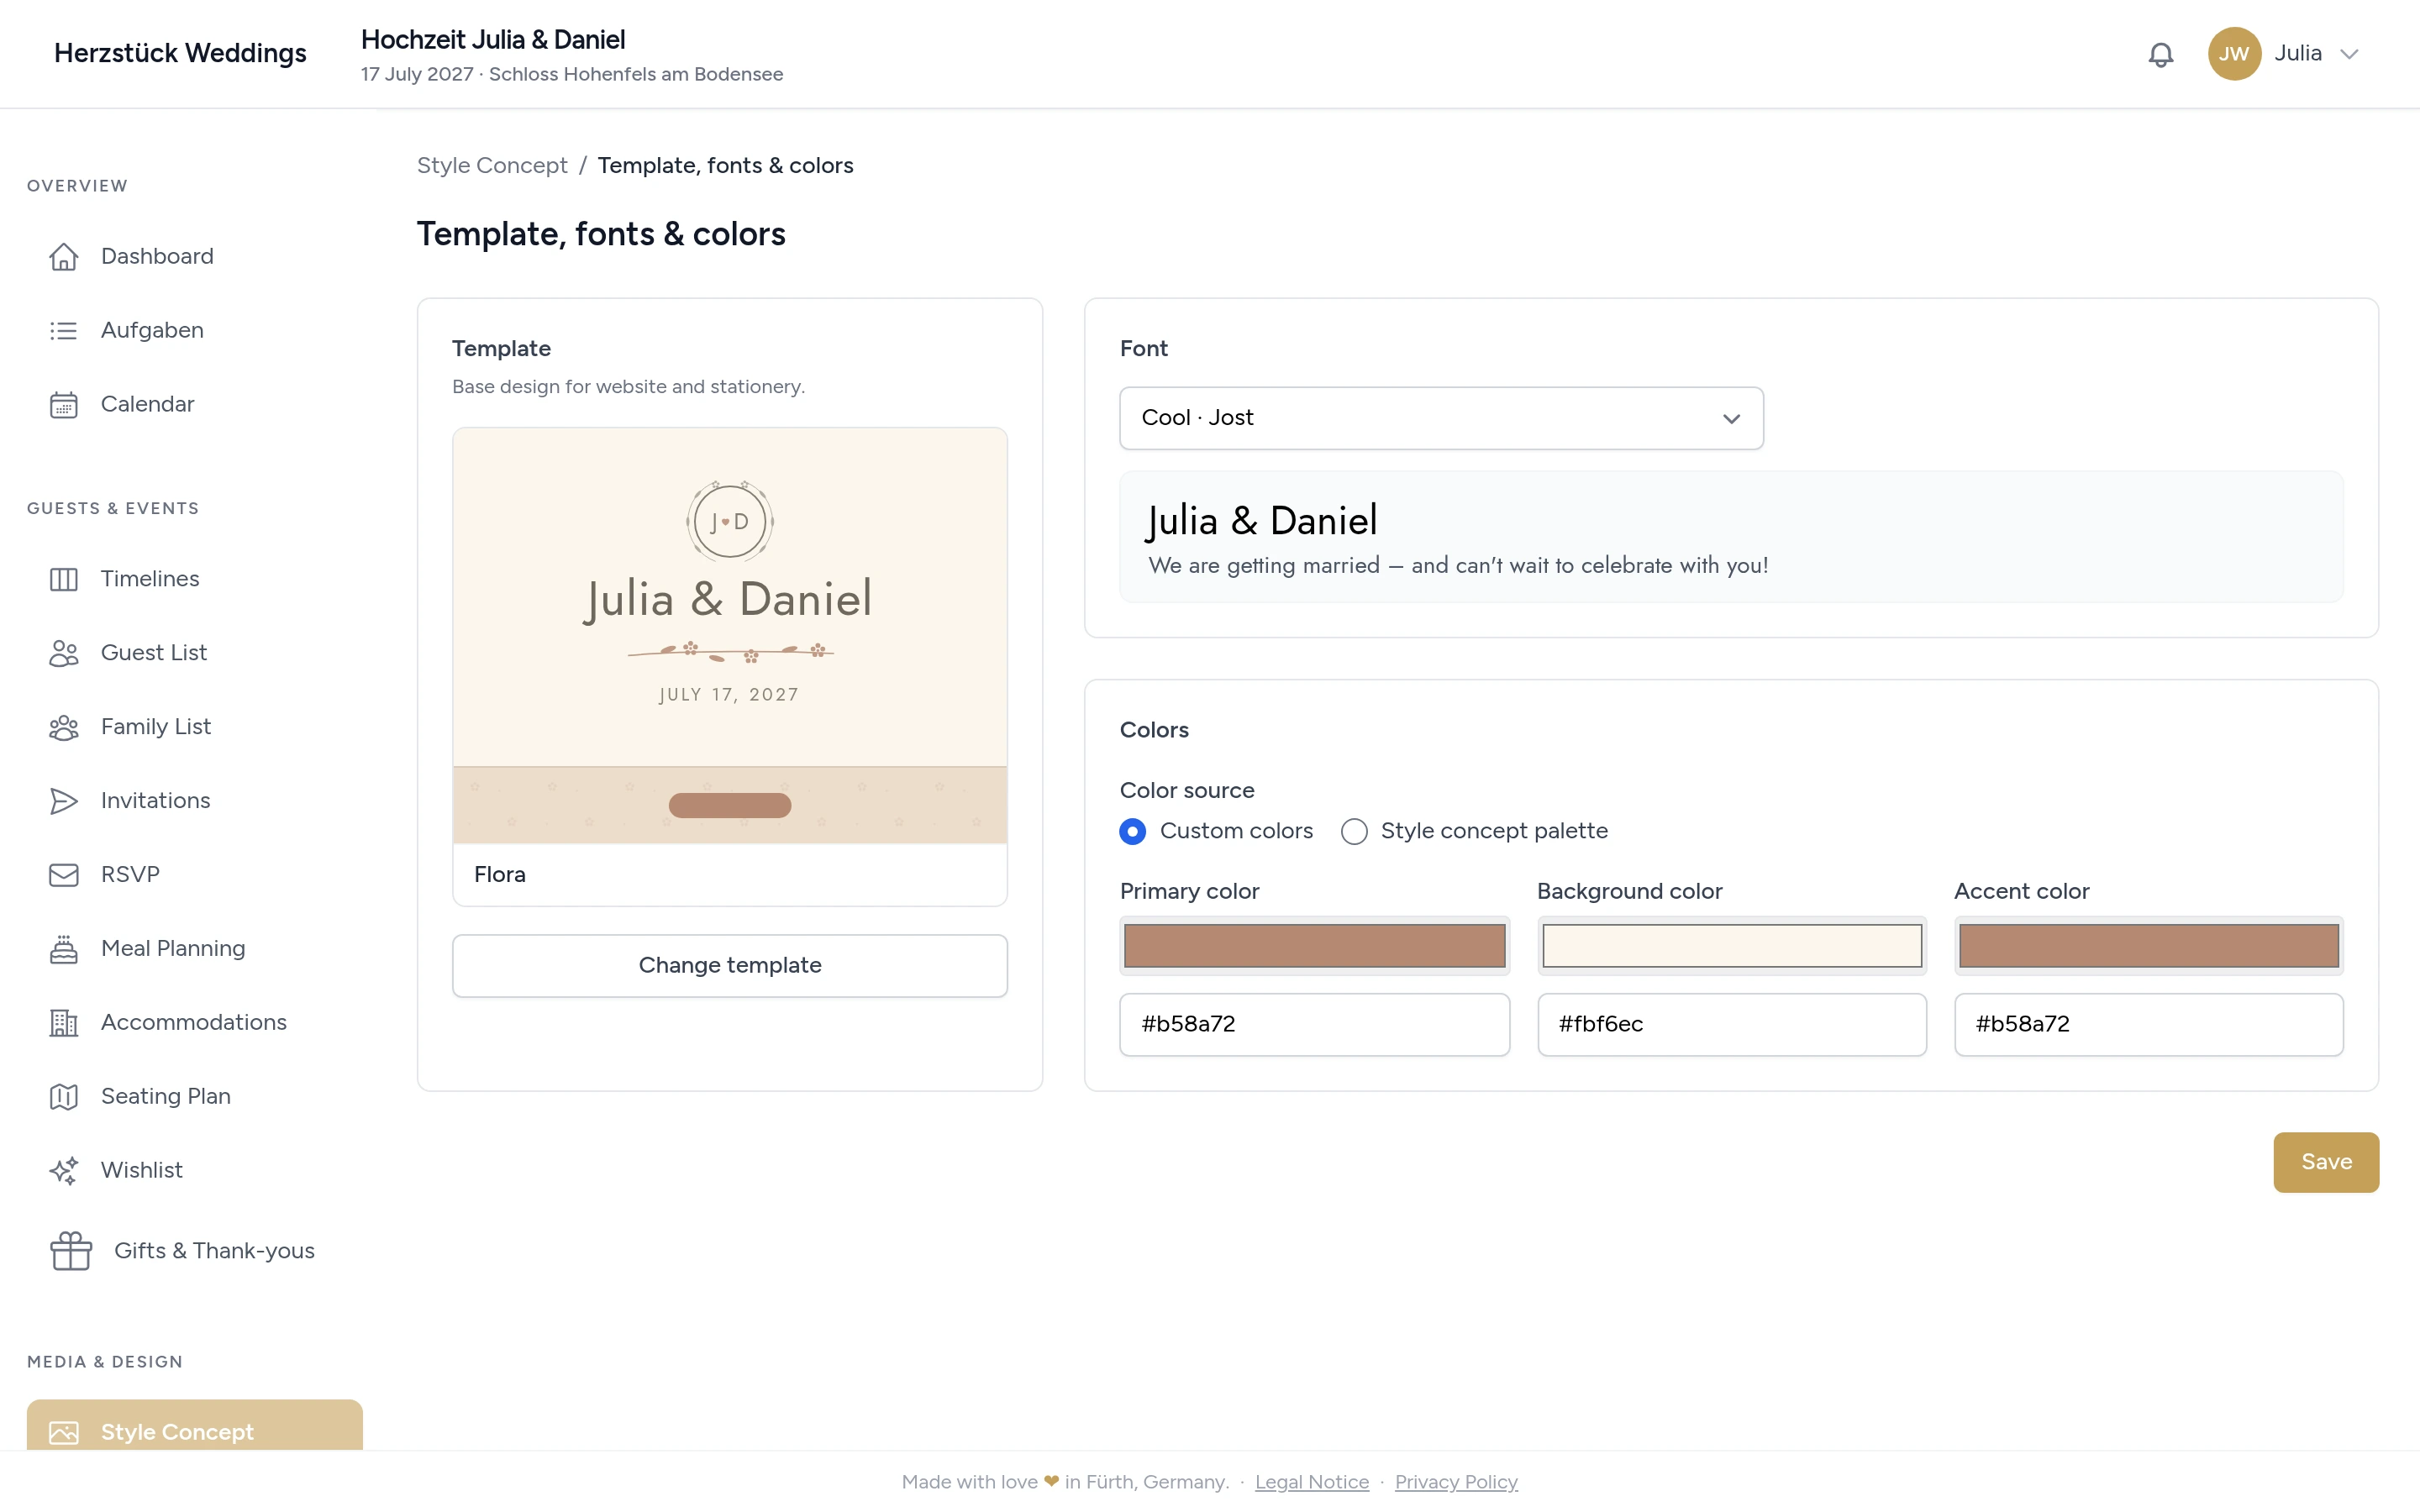Click the RSVP envelope icon
Viewport: 2420px width, 1512px height.
click(x=64, y=875)
